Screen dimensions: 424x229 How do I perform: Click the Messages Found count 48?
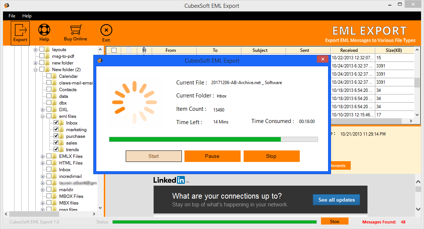(403, 222)
